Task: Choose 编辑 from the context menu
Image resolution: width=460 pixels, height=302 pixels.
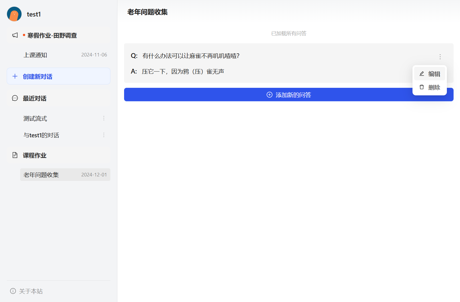Action: tap(430, 74)
